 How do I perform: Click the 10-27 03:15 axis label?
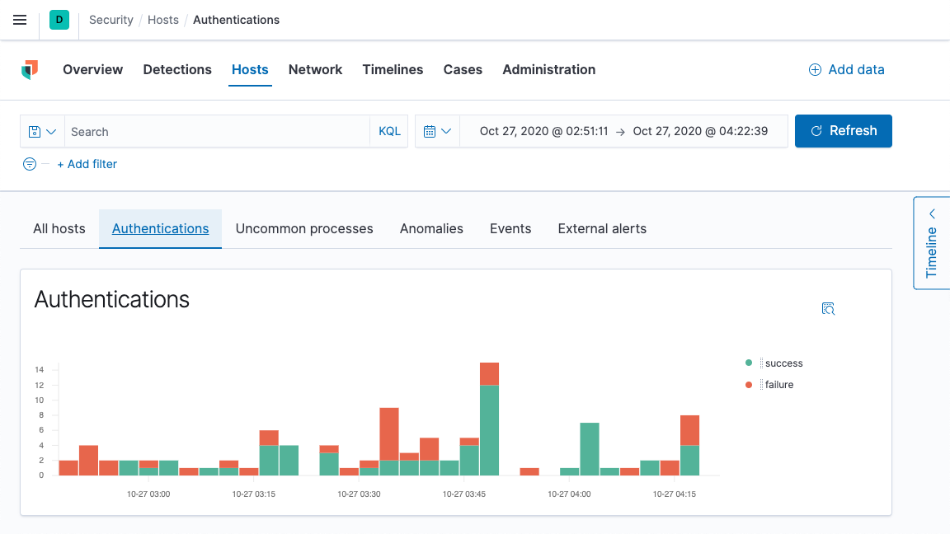coord(254,494)
